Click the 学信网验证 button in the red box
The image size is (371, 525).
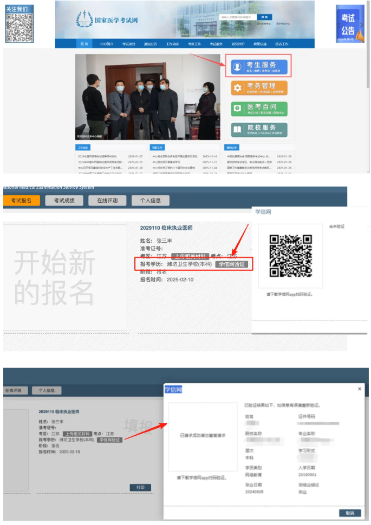232,264
